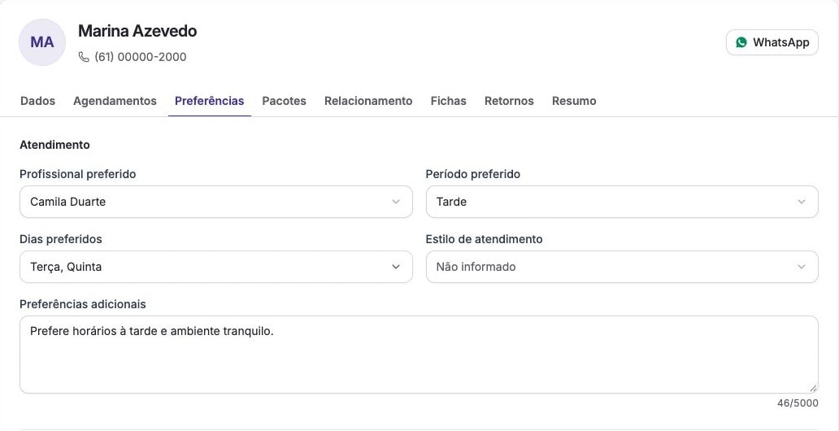
Task: Click inside the Preferências adicionais text area
Action: point(419,355)
